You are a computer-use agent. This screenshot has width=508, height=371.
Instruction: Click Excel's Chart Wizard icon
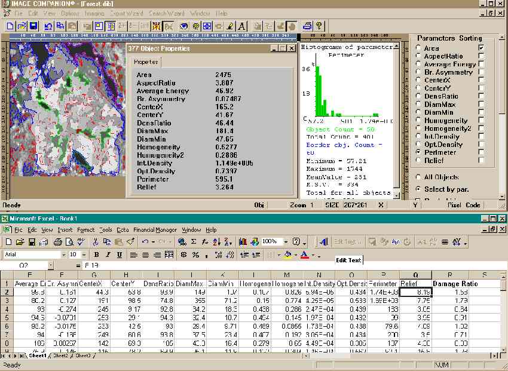tap(243, 242)
